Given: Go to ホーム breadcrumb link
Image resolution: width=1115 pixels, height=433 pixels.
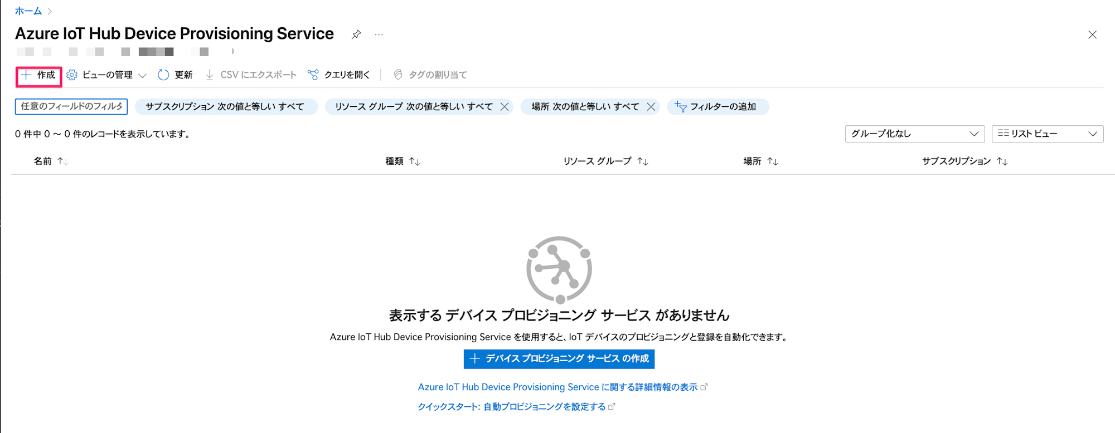Looking at the screenshot, I should 28,11.
